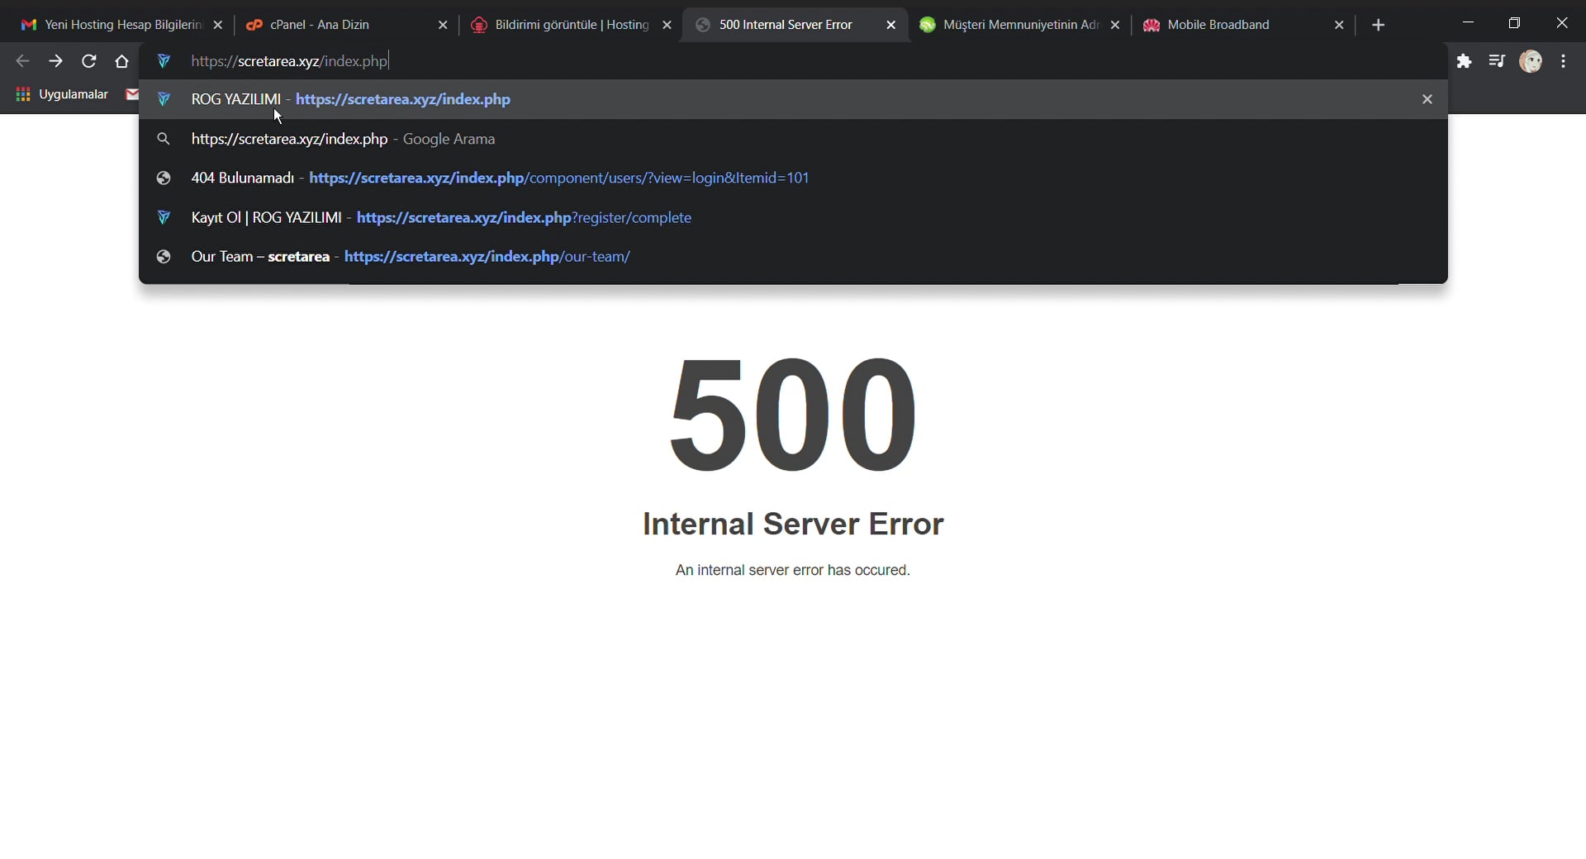Open the reading list media icon
1586x859 pixels.
(x=1498, y=61)
